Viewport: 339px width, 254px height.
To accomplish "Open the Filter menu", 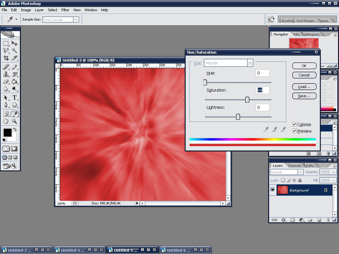I will click(x=65, y=10).
